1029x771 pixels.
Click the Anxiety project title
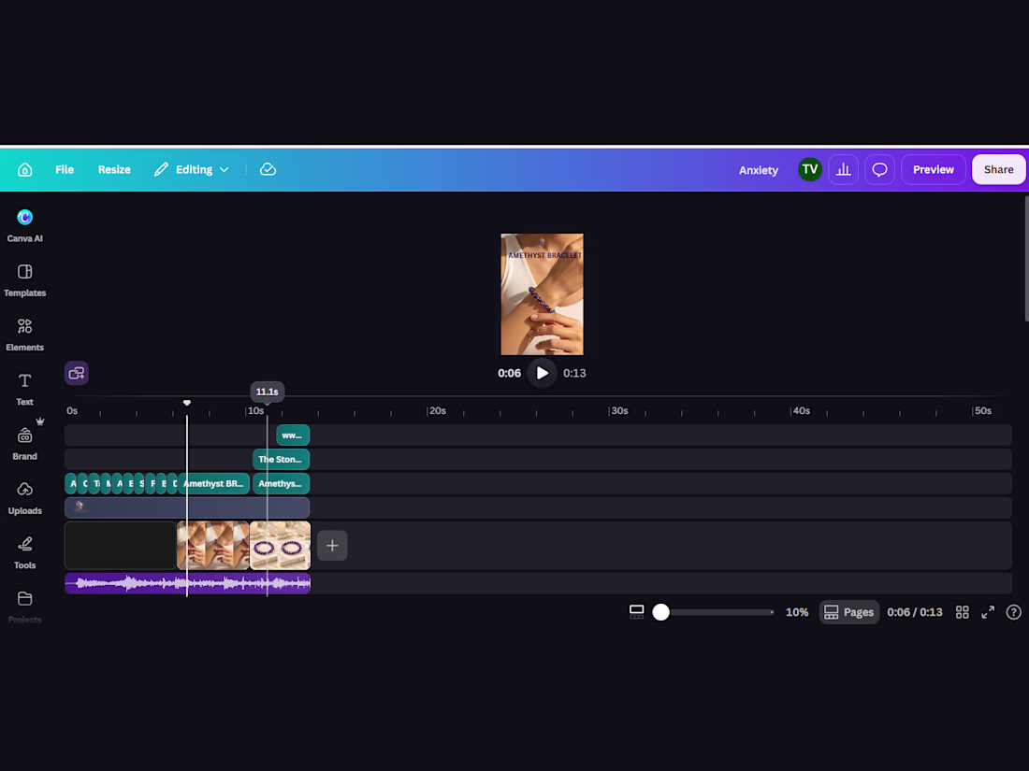759,170
